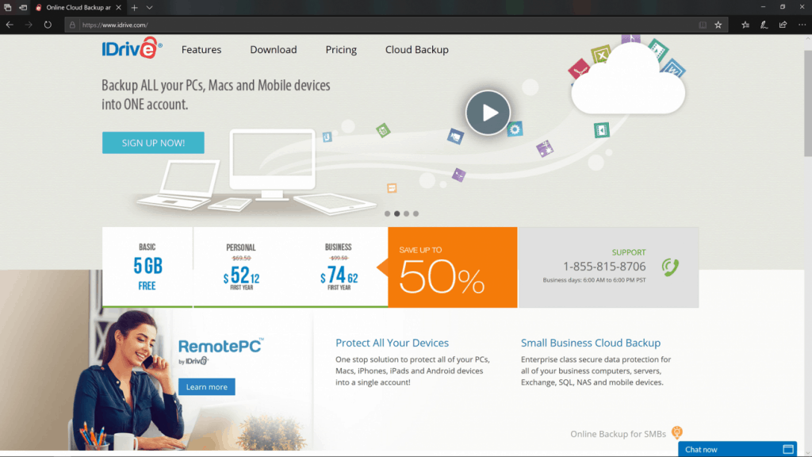Click the IDrive logo
Screen dimensions: 812x457
click(x=132, y=48)
